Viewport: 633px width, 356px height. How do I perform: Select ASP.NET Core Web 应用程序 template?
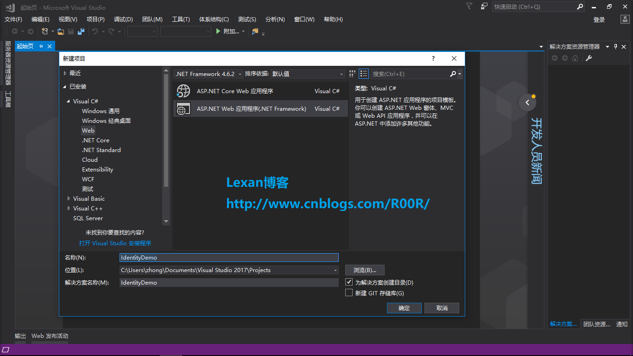[x=260, y=91]
